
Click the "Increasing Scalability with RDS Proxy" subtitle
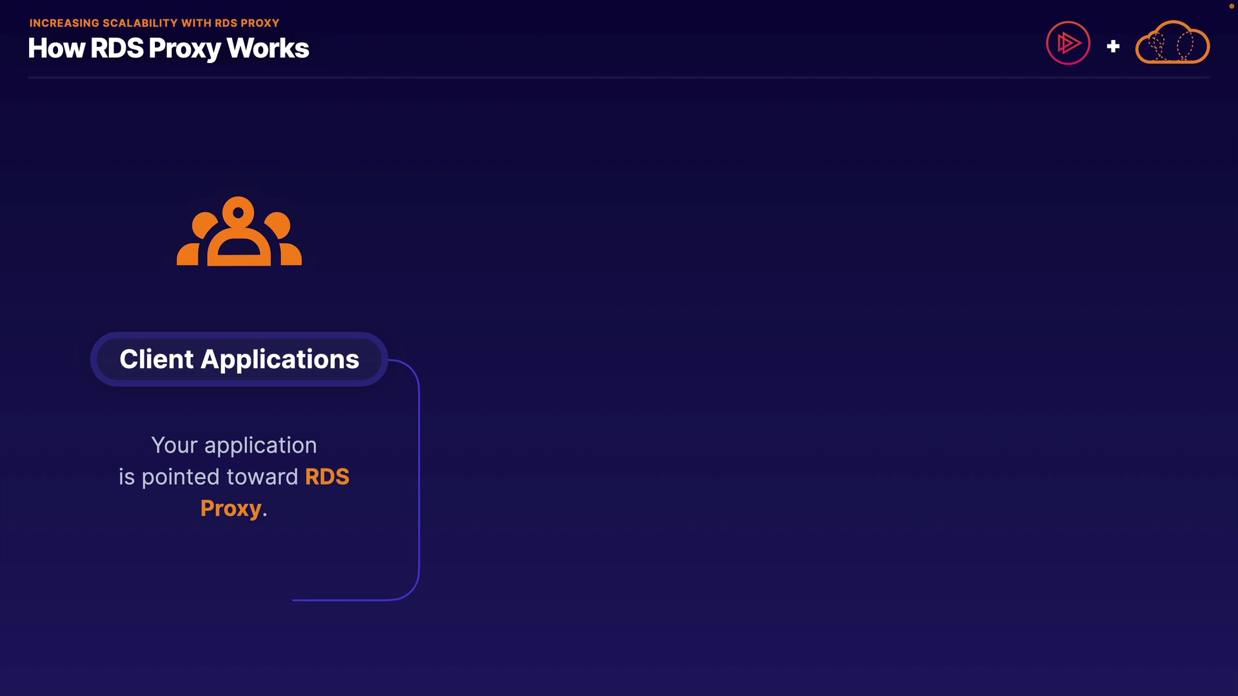pos(154,23)
